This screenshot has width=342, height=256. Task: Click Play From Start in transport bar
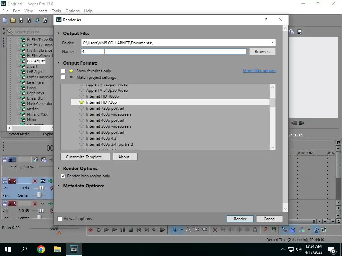tap(107, 230)
